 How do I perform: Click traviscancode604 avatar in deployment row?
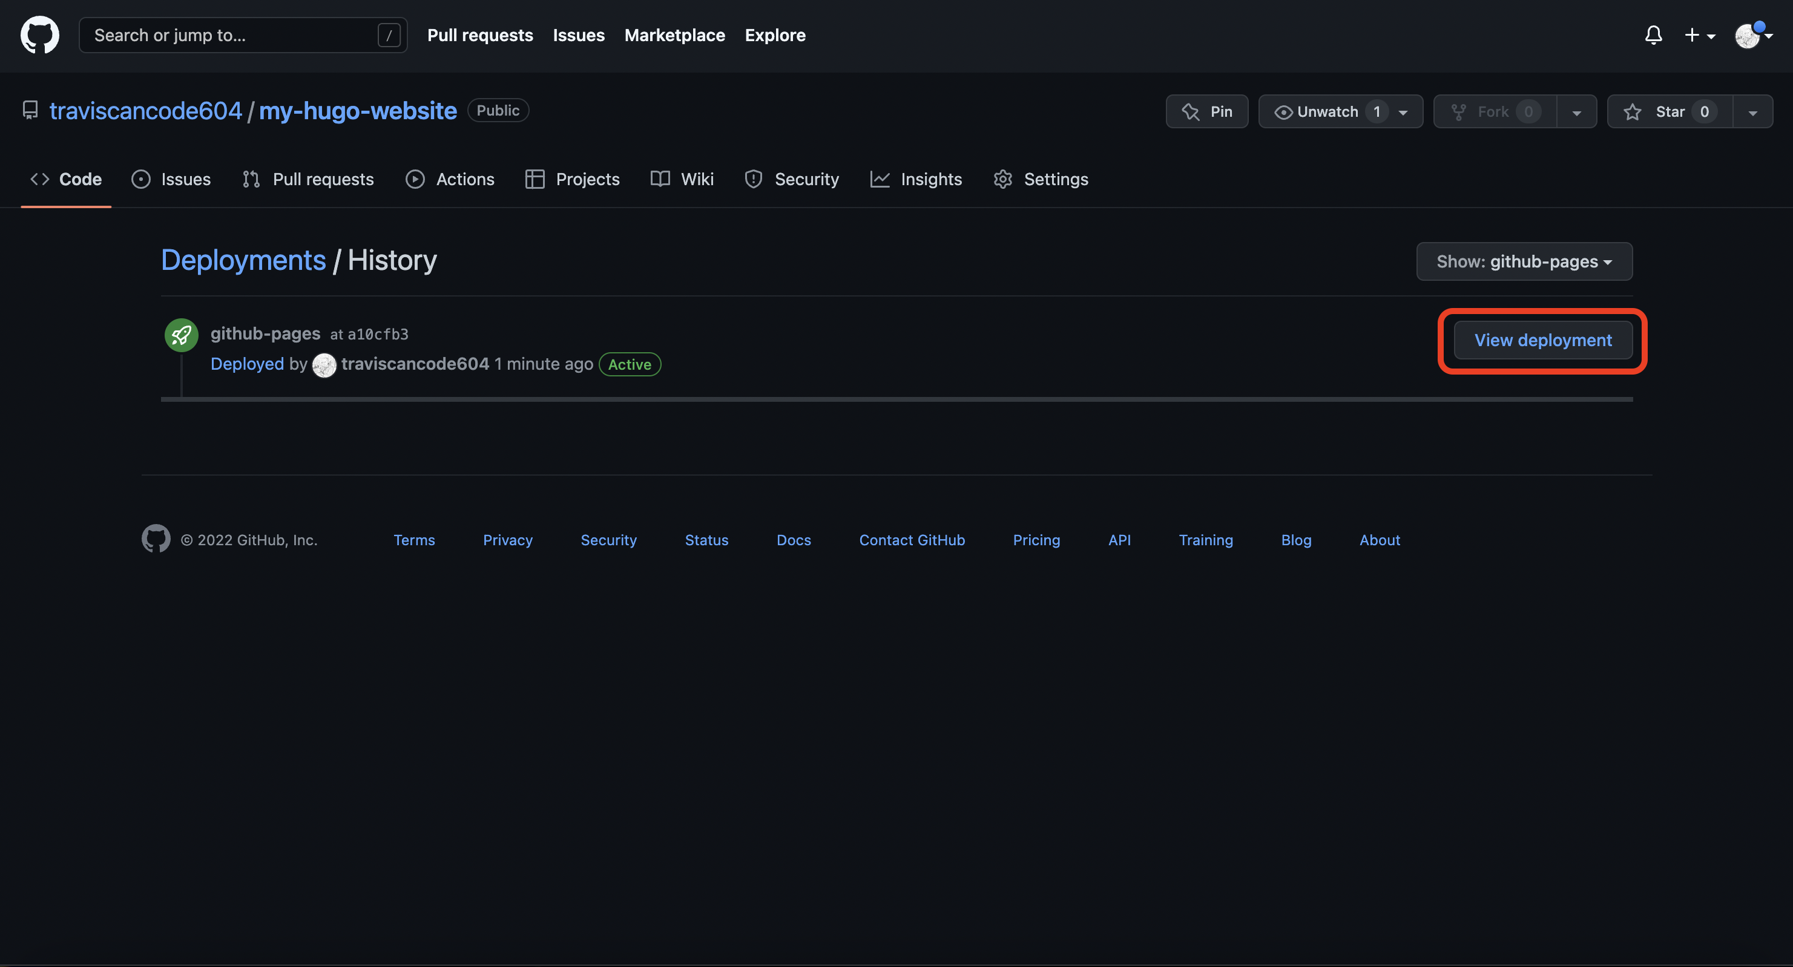coord(324,364)
